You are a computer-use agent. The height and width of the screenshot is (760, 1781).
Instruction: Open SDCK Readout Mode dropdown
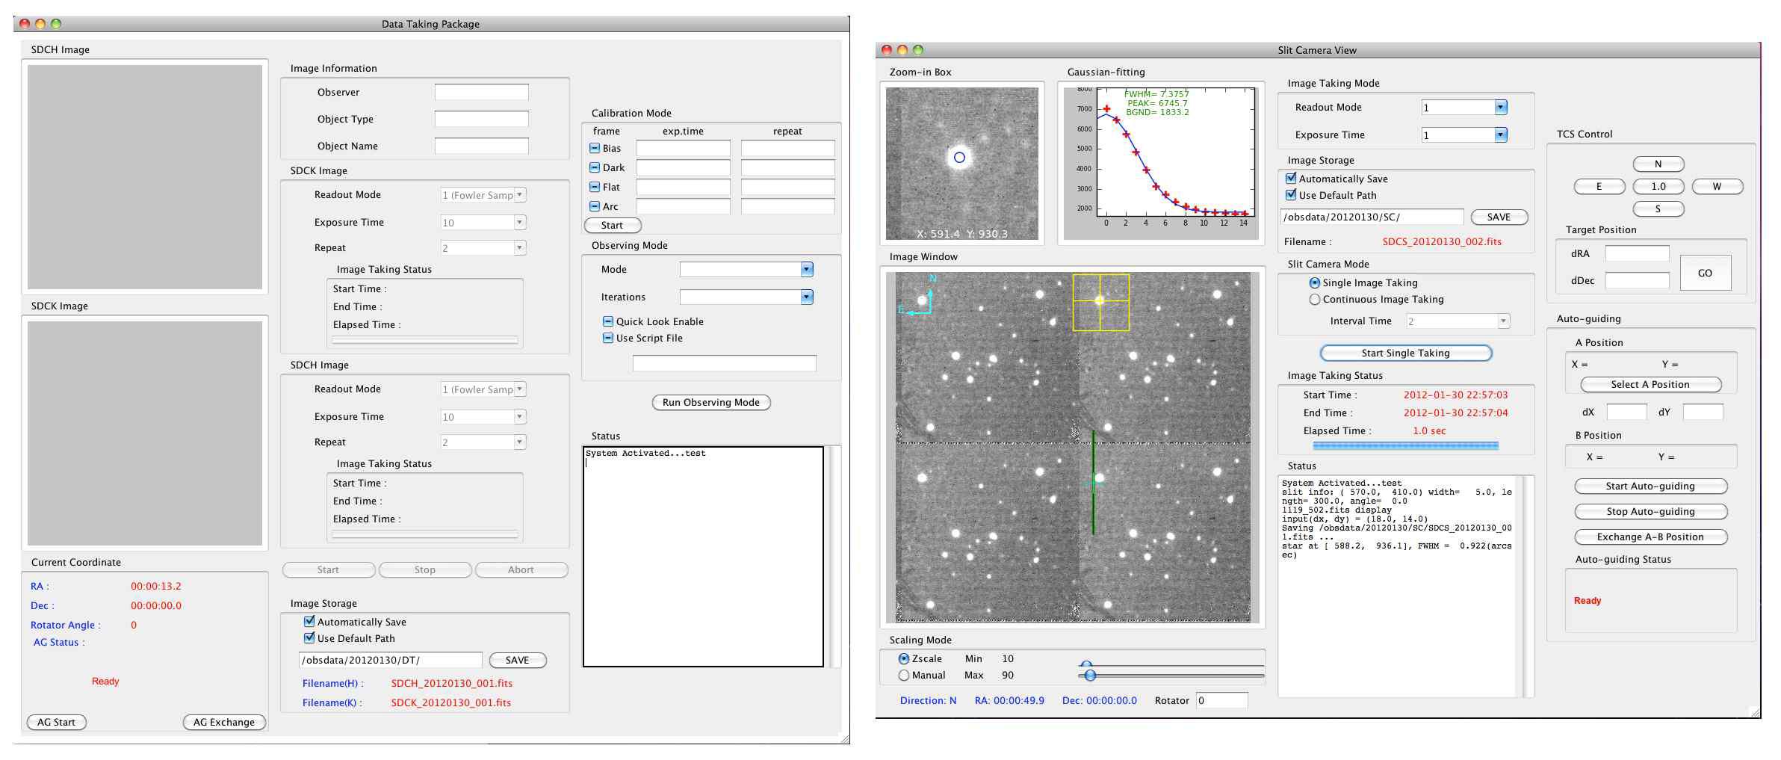pos(483,194)
